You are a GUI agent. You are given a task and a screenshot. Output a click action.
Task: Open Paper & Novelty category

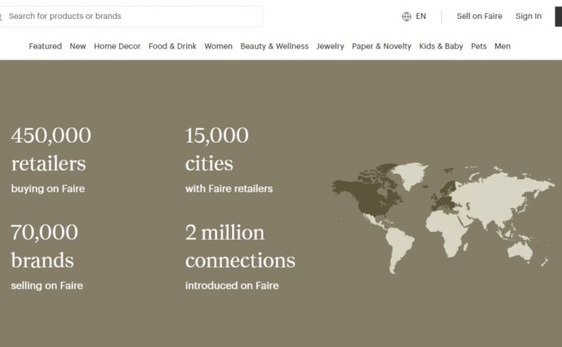pyautogui.click(x=381, y=47)
